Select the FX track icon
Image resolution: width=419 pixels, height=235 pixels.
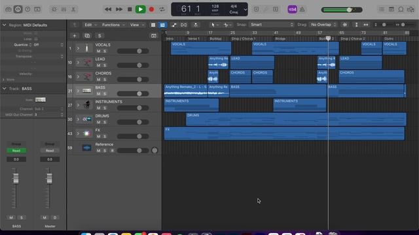(86, 133)
